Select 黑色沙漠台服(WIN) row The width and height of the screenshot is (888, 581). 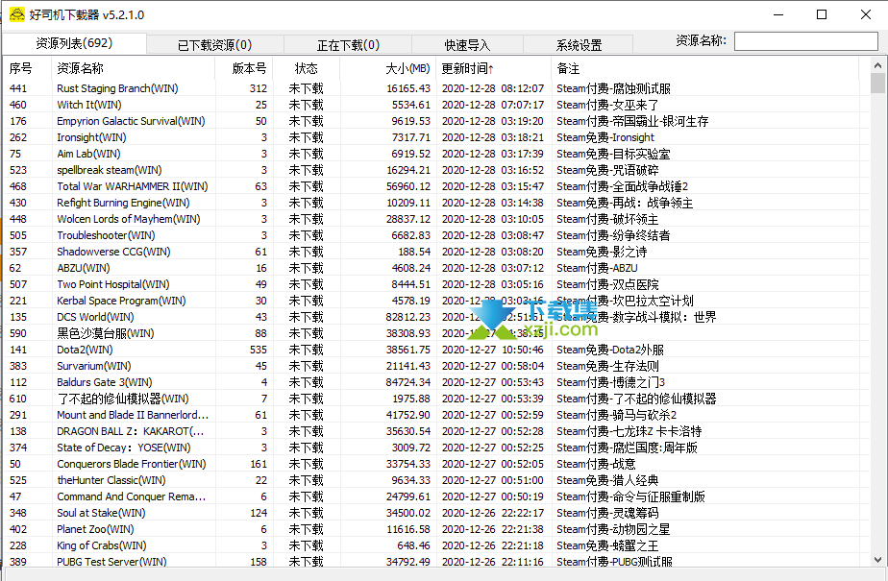[x=437, y=334]
